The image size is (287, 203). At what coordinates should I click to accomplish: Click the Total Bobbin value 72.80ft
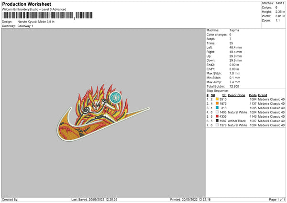click(234, 86)
